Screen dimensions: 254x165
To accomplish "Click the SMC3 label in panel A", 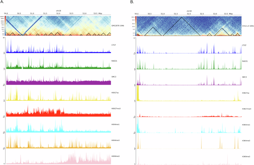I will coord(114,77).
